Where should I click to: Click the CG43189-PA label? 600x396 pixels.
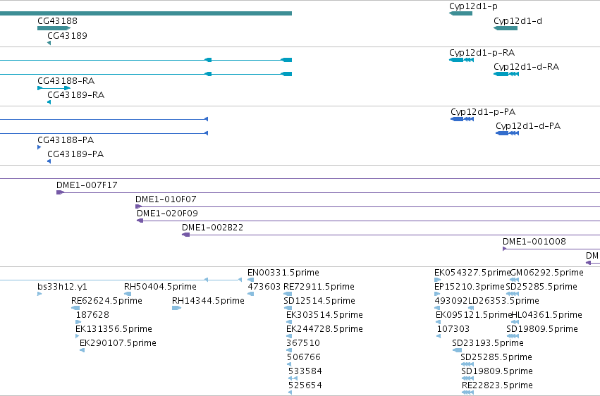[75, 154]
